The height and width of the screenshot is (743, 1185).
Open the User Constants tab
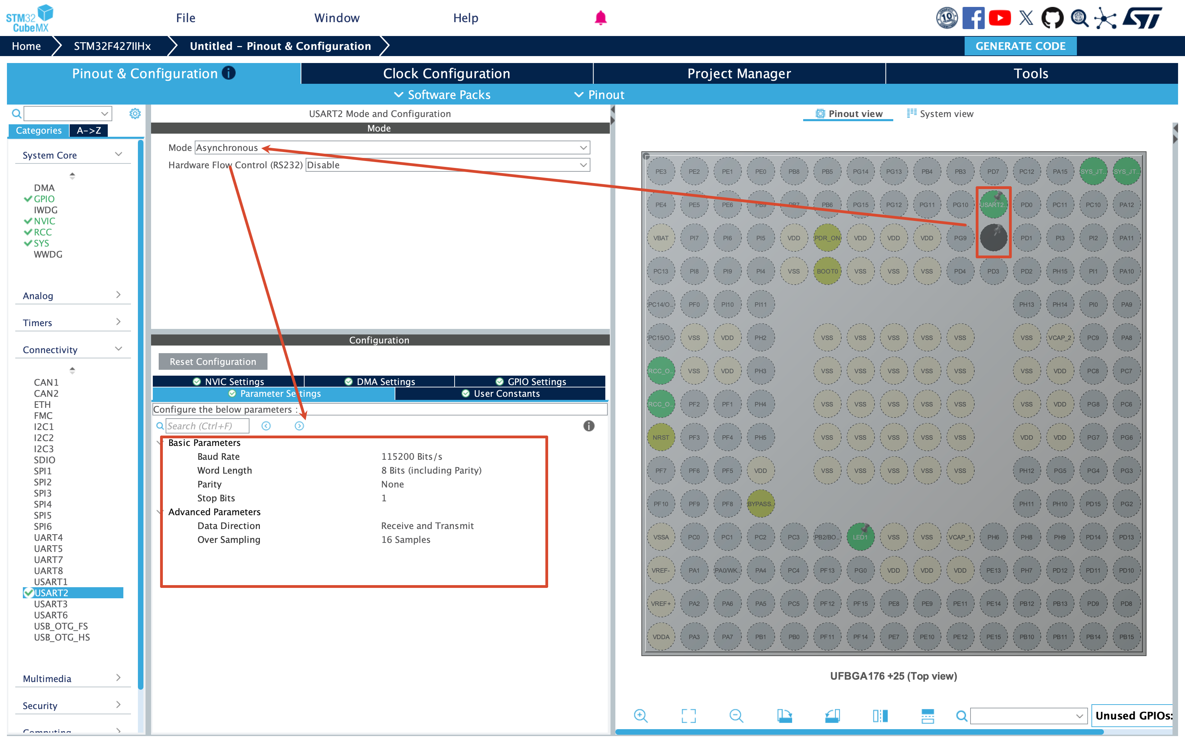point(501,394)
